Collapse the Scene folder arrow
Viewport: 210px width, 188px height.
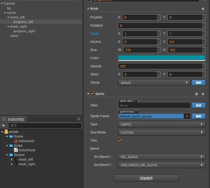pyautogui.click(x=7, y=136)
